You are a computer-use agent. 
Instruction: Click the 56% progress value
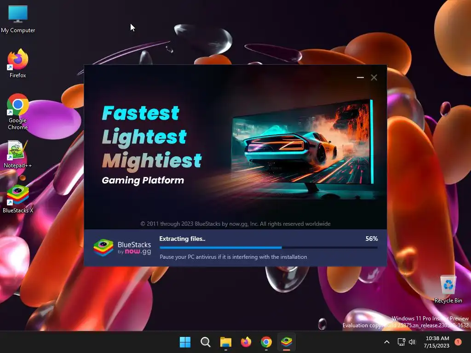point(372,239)
